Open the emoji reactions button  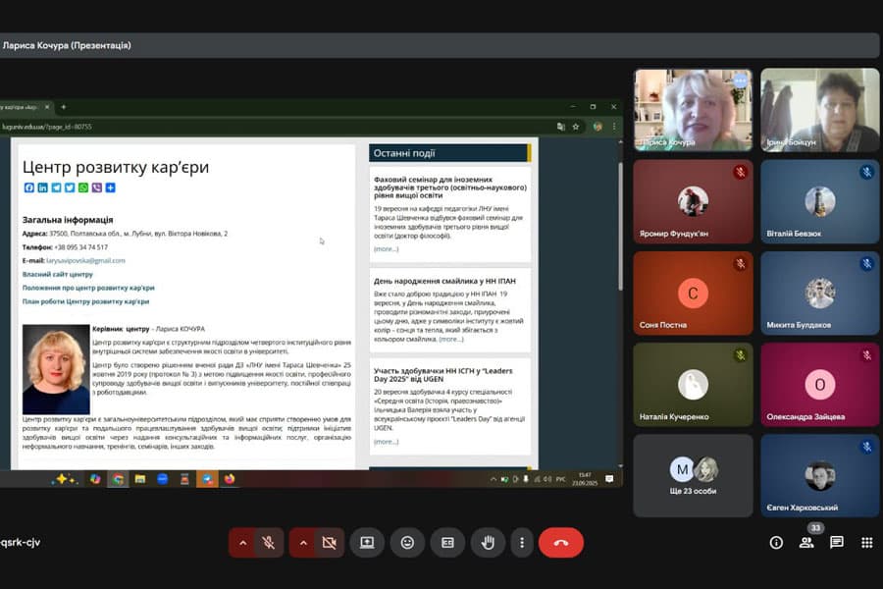407,543
